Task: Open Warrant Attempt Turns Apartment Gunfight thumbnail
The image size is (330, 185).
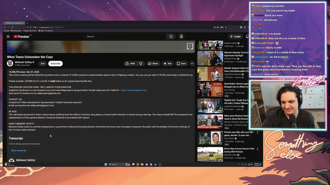Action: (210, 58)
